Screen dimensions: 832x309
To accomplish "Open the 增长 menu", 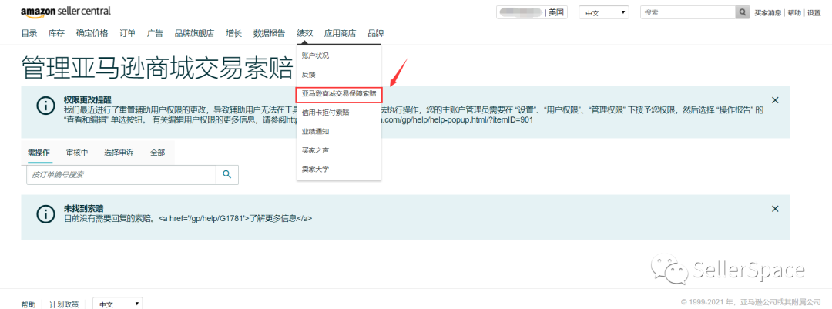I will 233,33.
